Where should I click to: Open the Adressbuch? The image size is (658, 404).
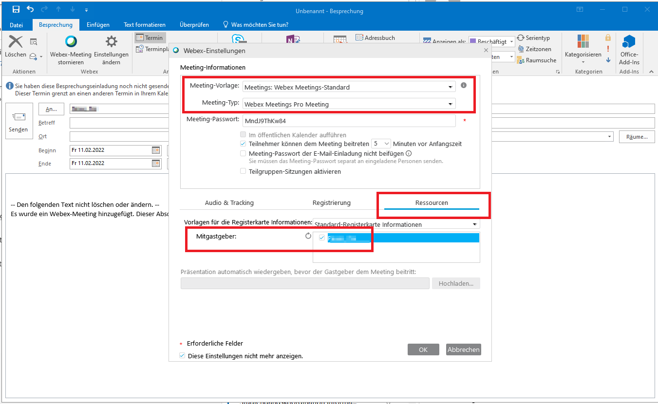pos(376,37)
